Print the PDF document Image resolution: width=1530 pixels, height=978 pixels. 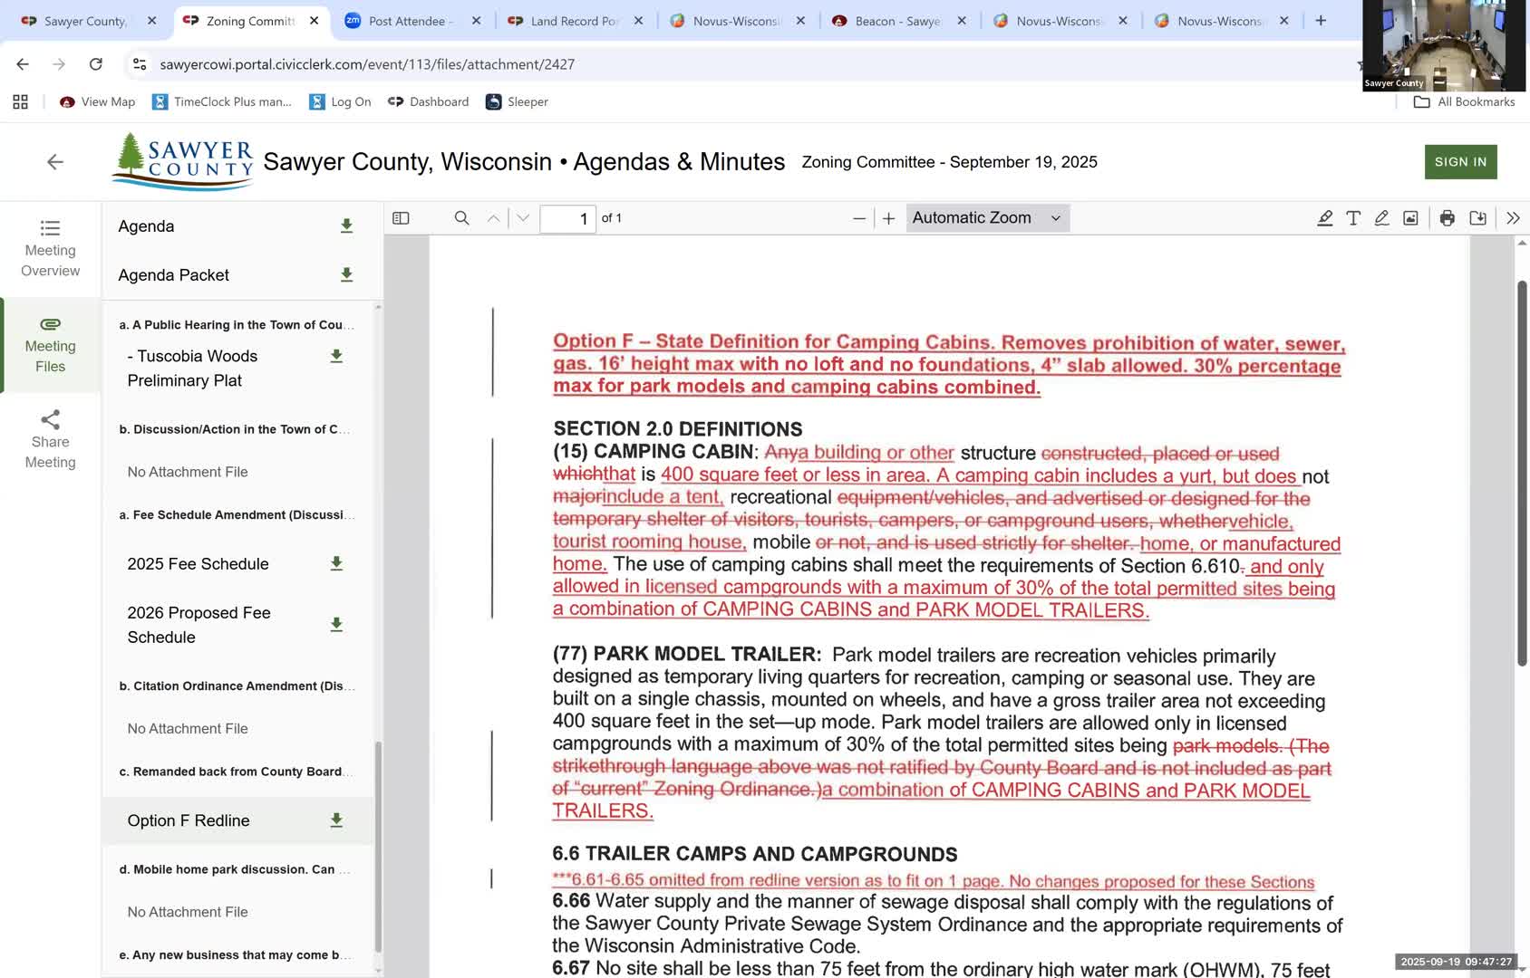(x=1447, y=218)
